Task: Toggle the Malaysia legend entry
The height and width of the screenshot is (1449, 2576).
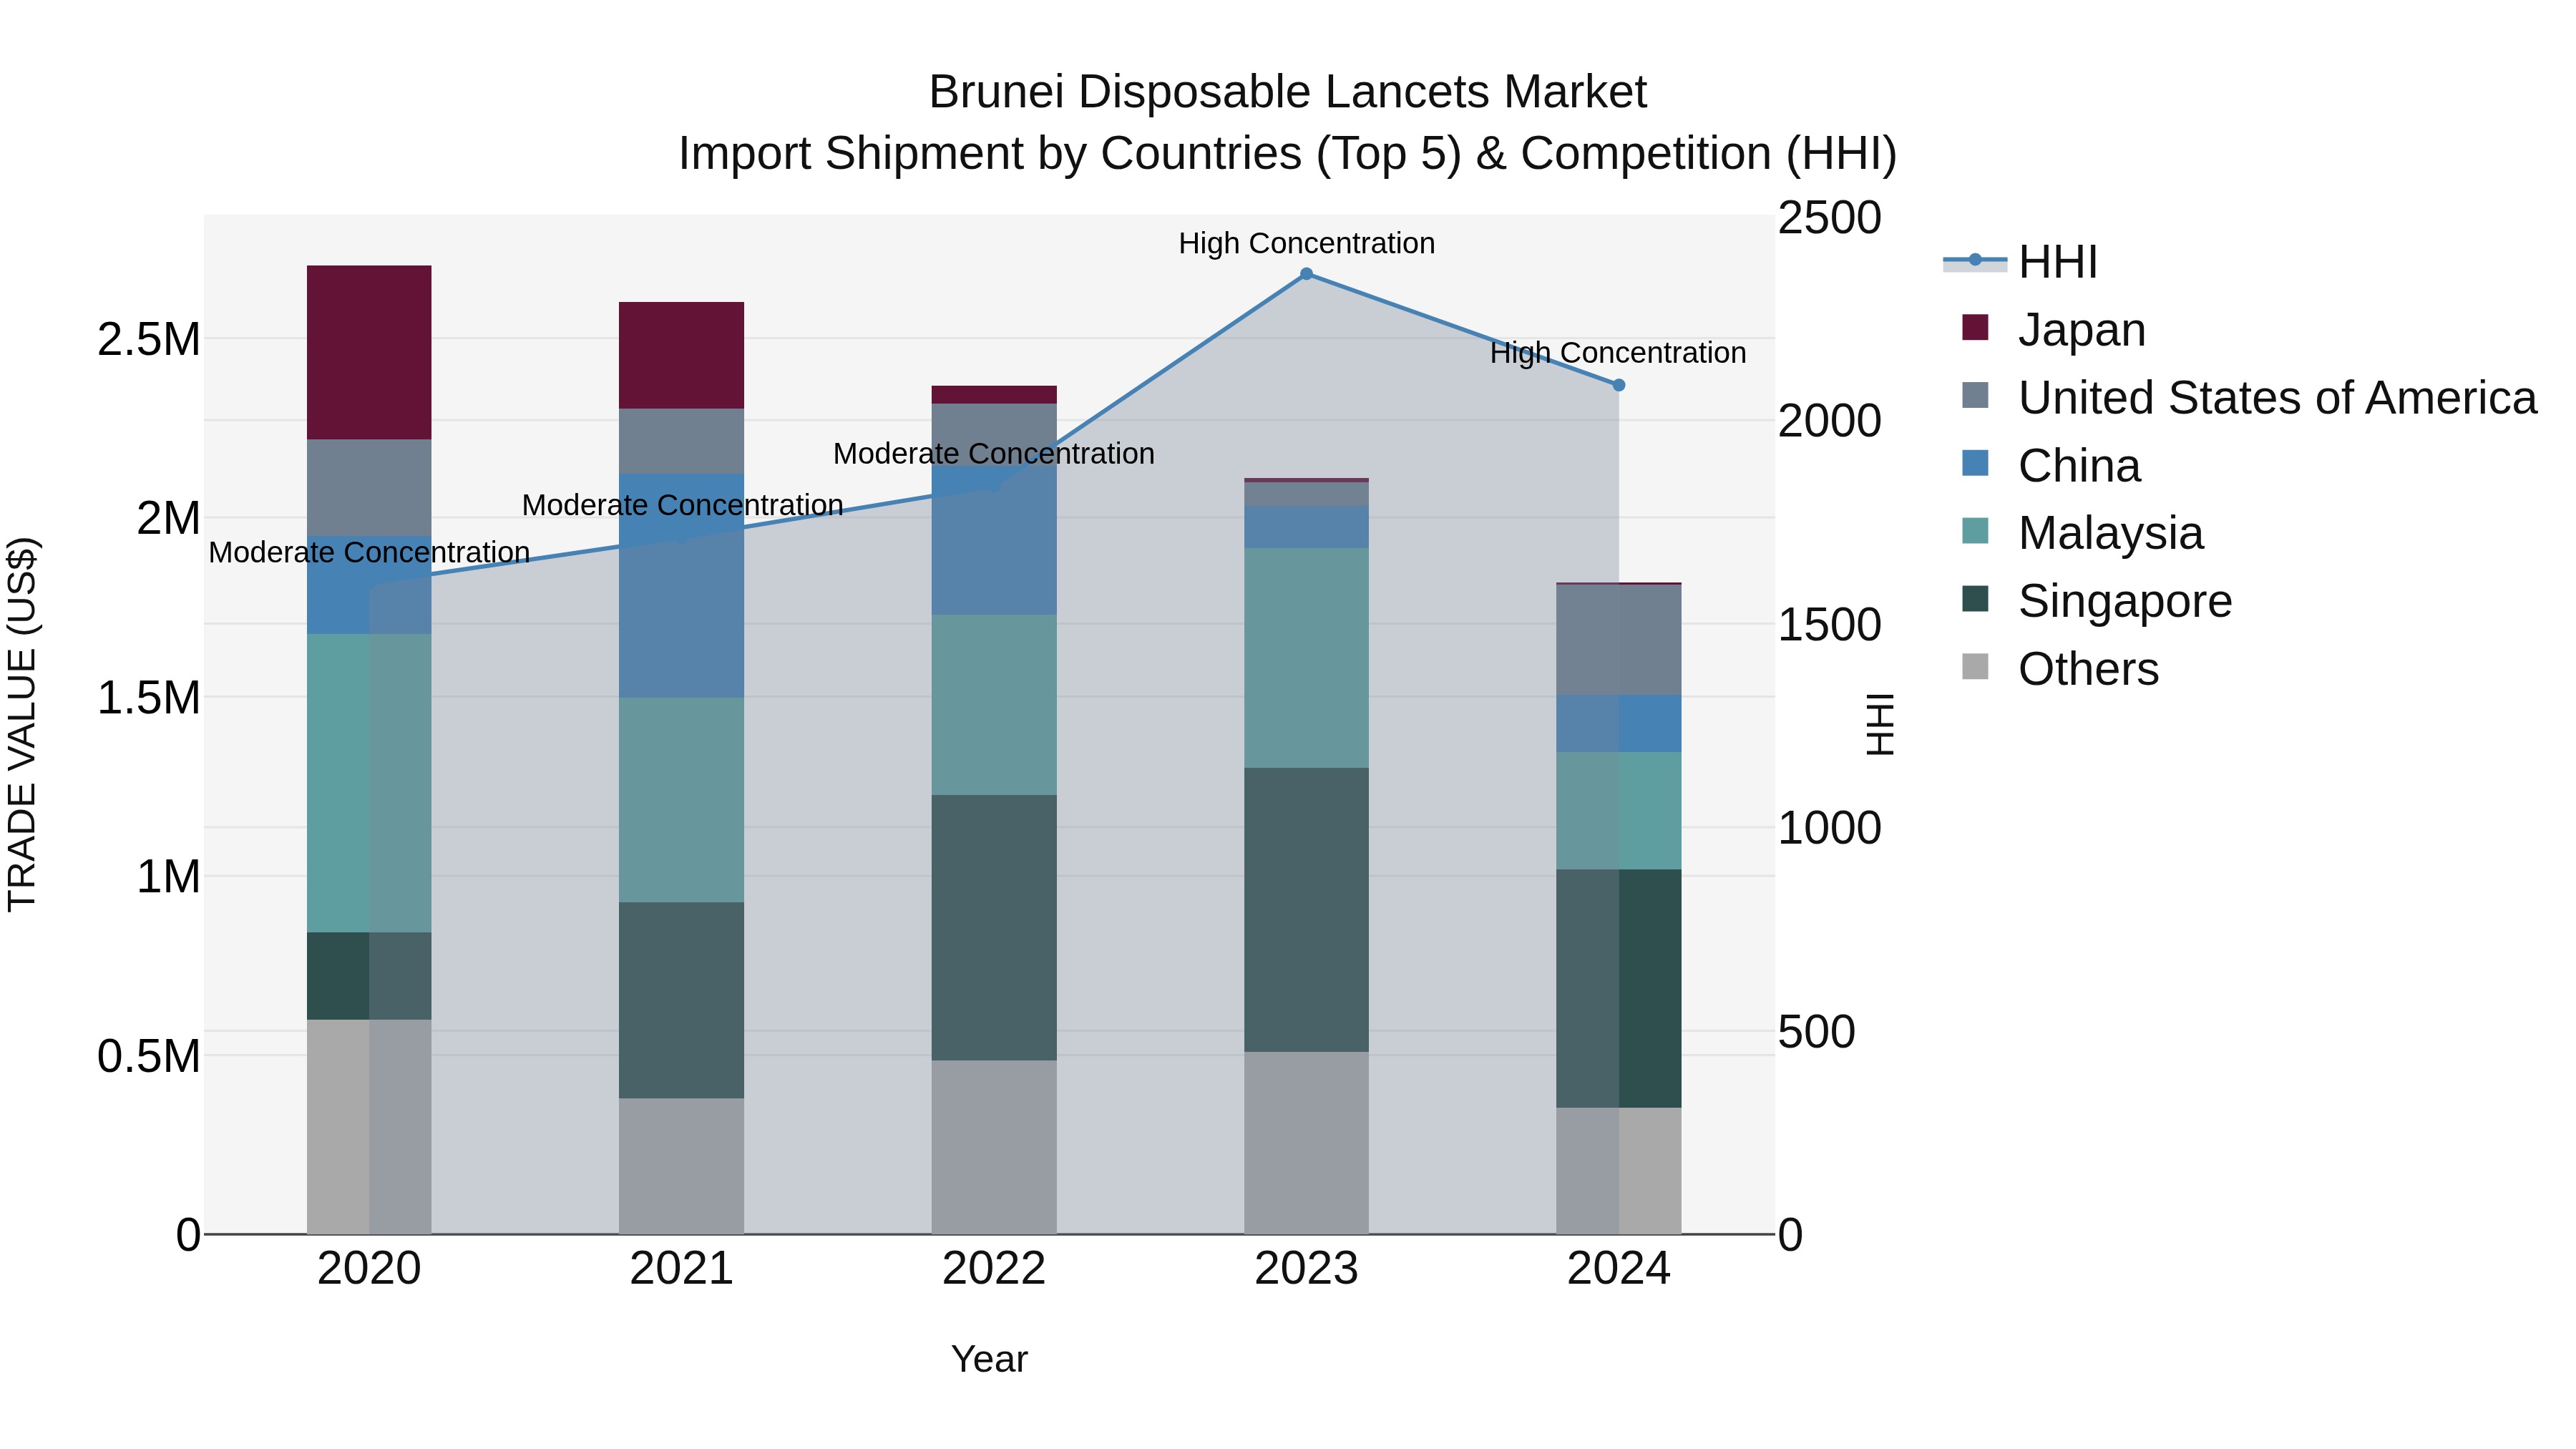Action: [x=2082, y=532]
